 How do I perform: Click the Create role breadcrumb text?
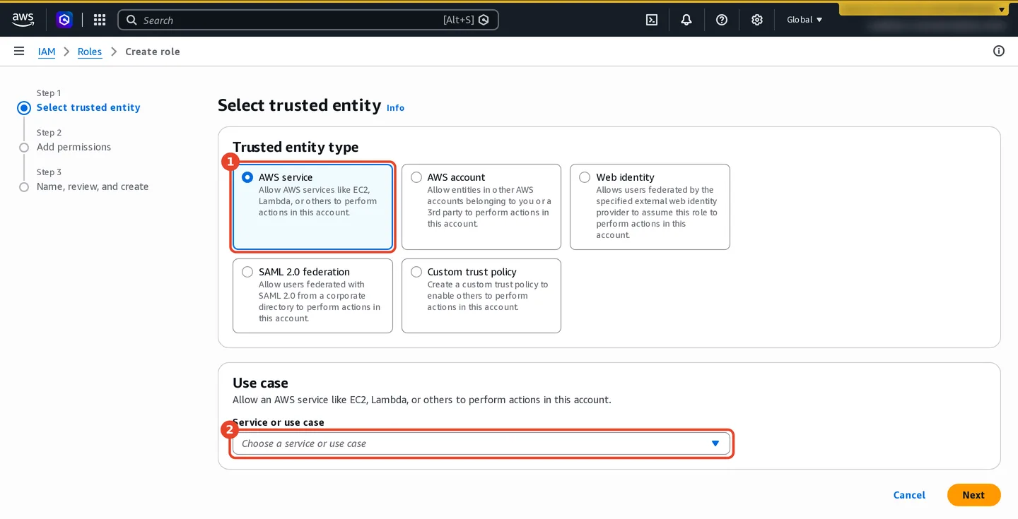click(x=153, y=52)
